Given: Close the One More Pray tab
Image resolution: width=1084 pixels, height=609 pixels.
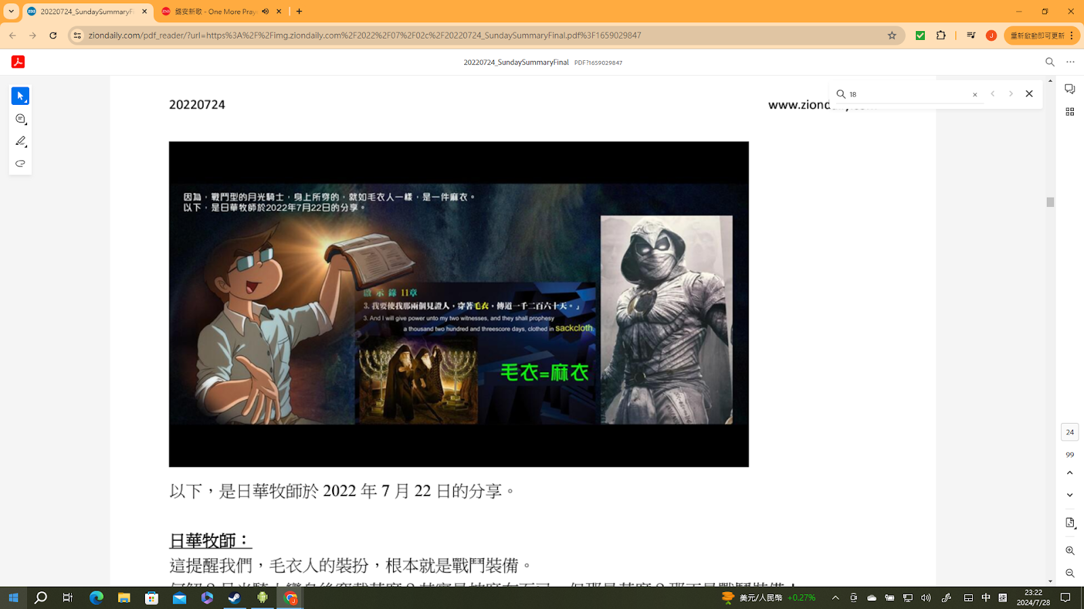Looking at the screenshot, I should point(278,12).
